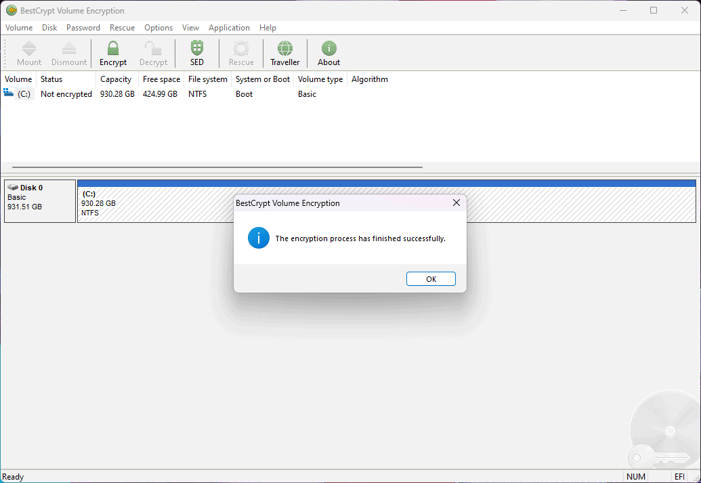
Task: Sort by the Status column header
Action: coord(66,79)
